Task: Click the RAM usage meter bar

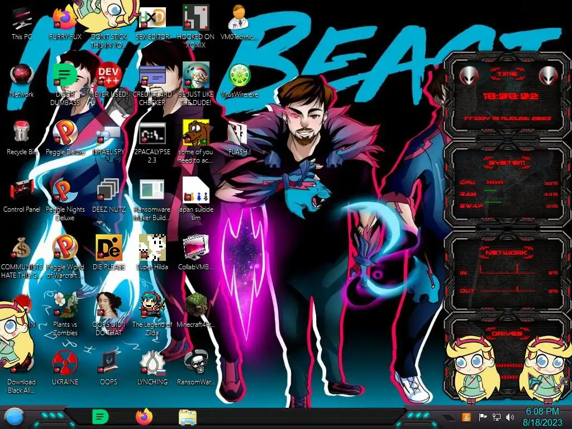Action: click(x=490, y=191)
